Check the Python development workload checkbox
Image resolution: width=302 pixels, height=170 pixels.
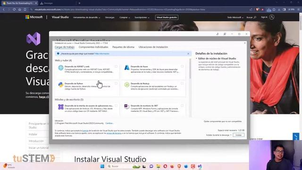(x=116, y=84)
